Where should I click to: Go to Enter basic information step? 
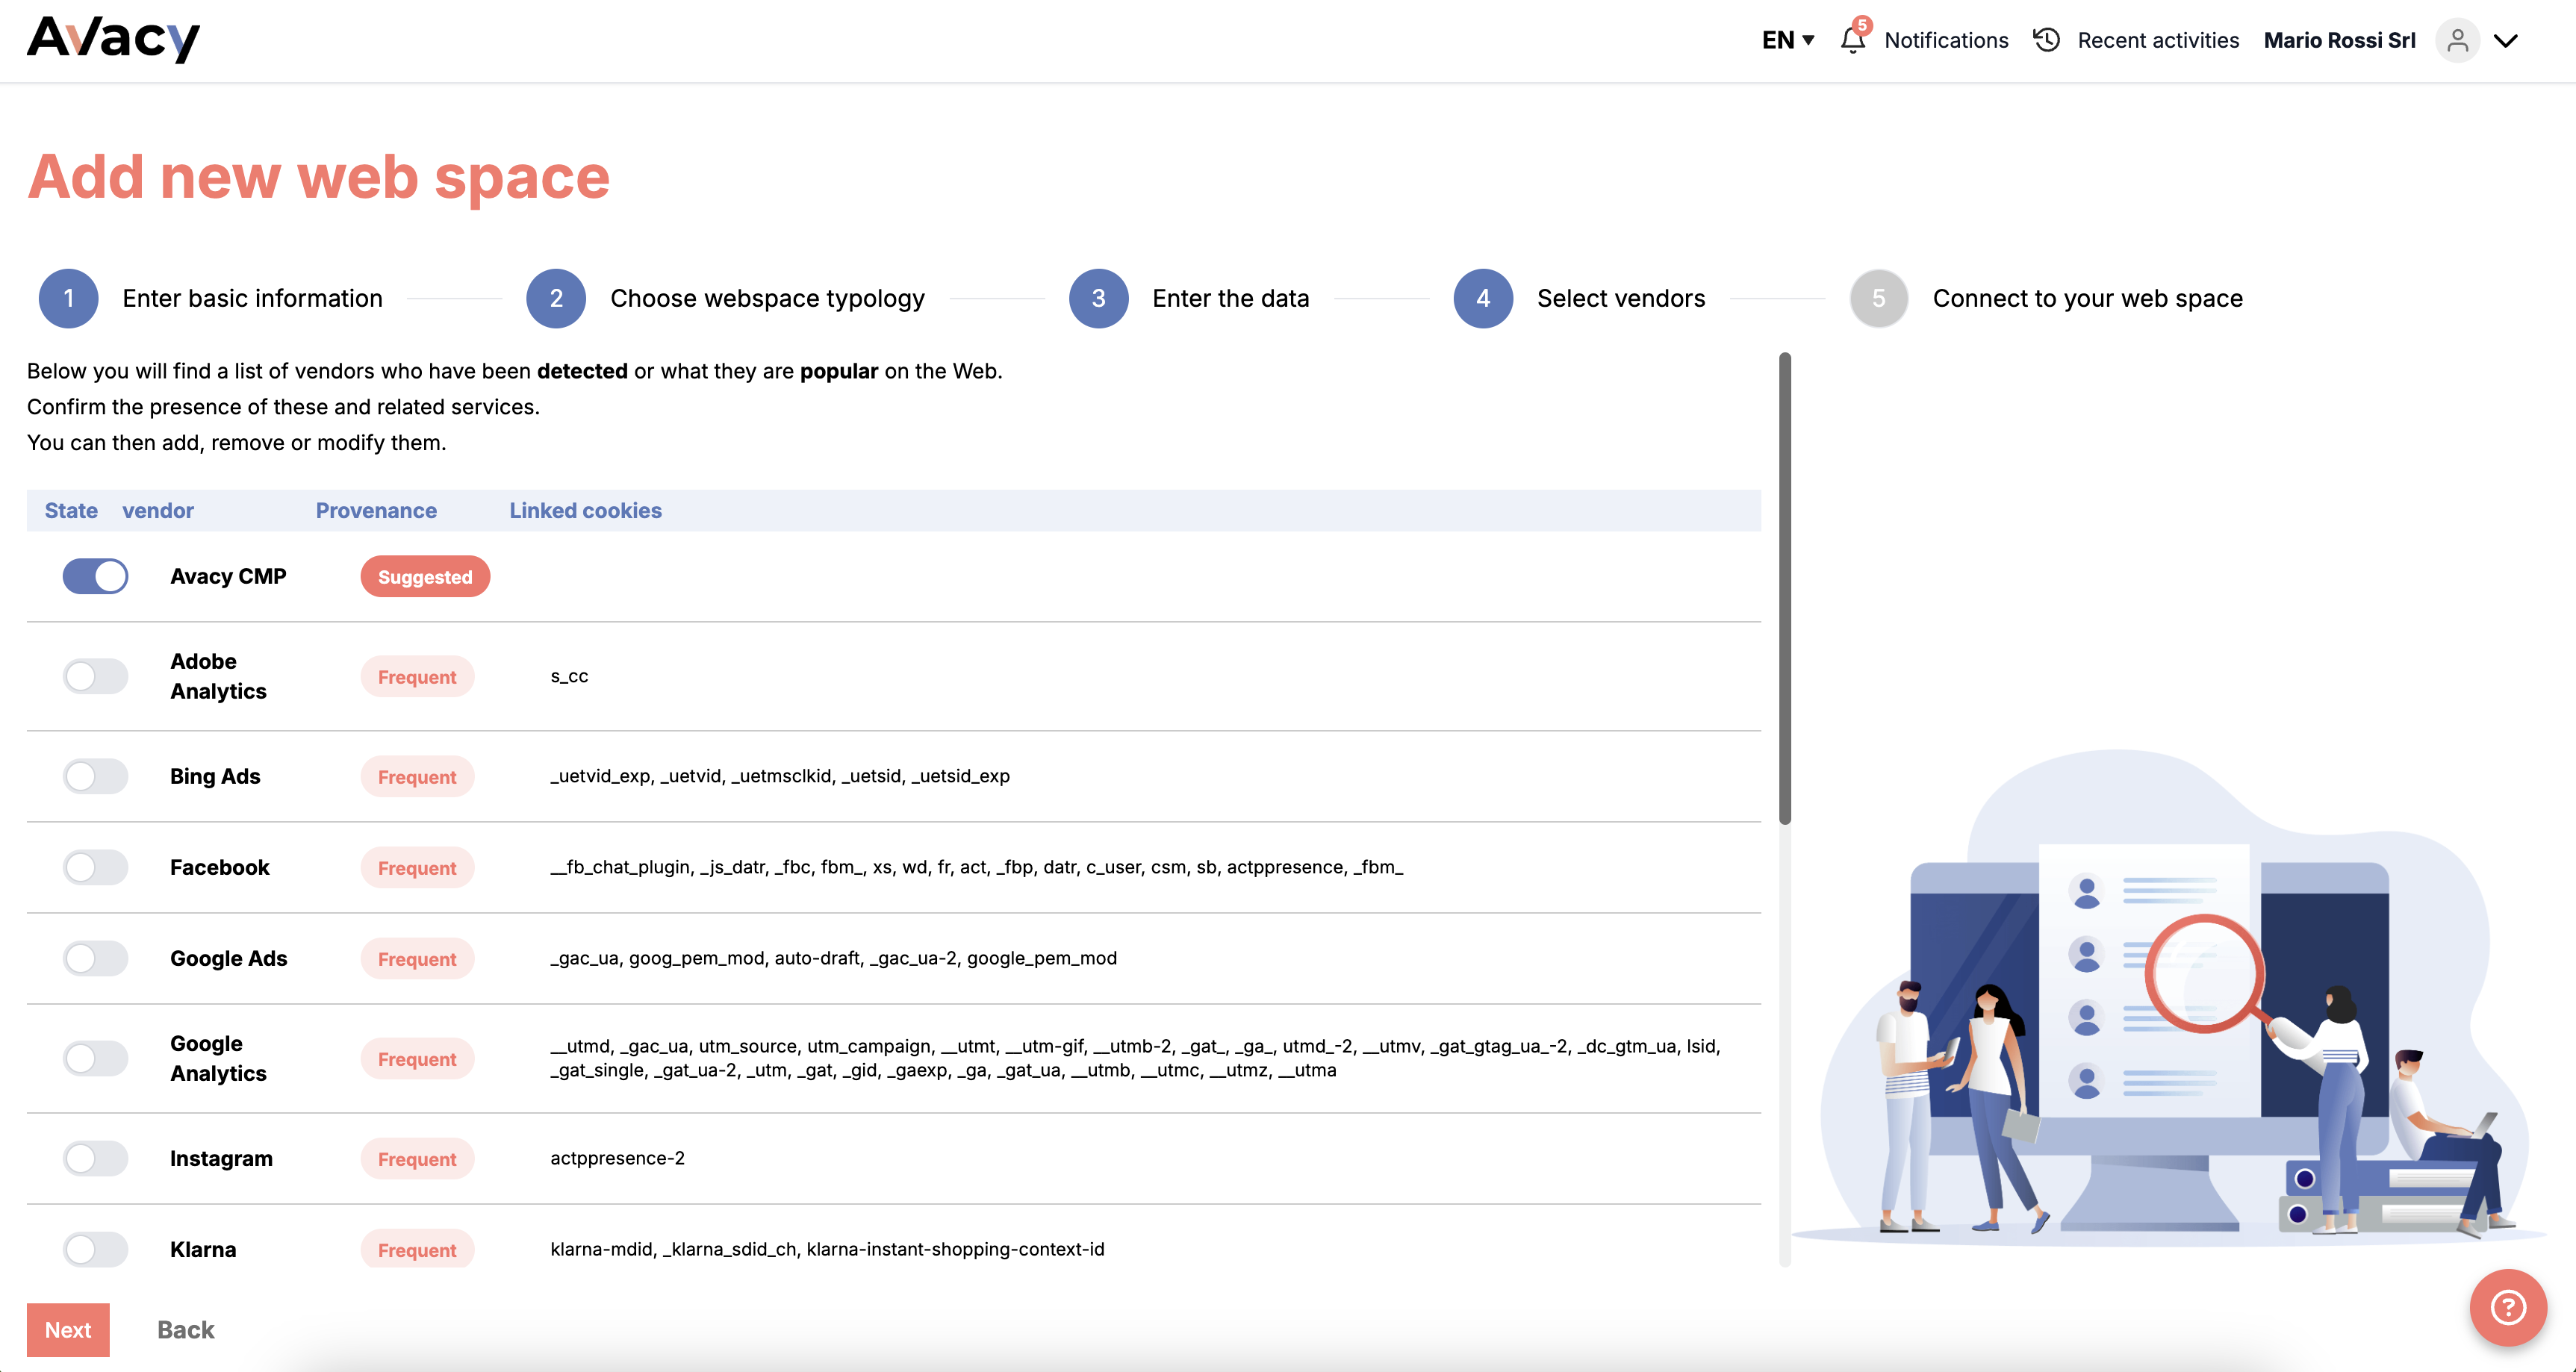pyautogui.click(x=252, y=298)
